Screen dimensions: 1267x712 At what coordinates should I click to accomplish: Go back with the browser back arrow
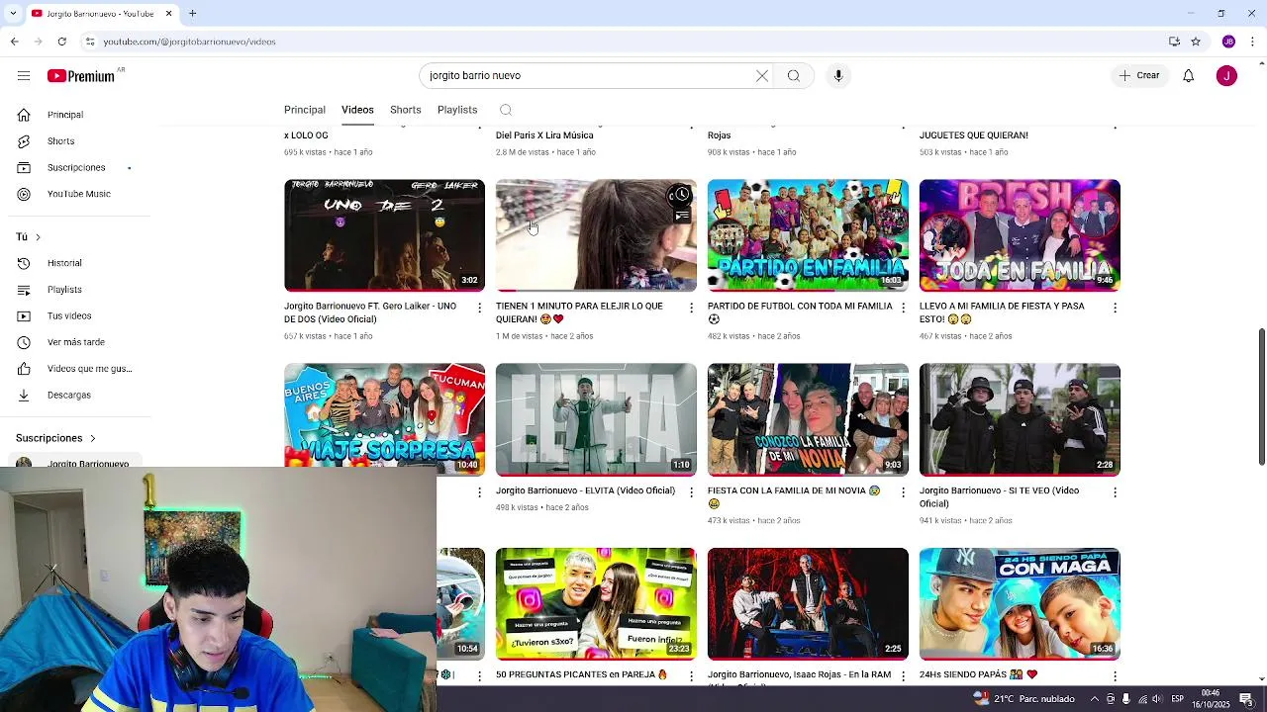tap(14, 42)
